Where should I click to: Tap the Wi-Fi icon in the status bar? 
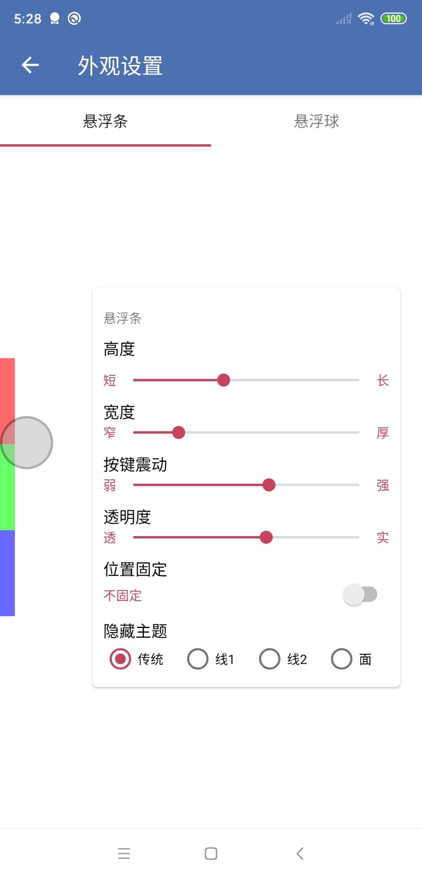tap(365, 18)
